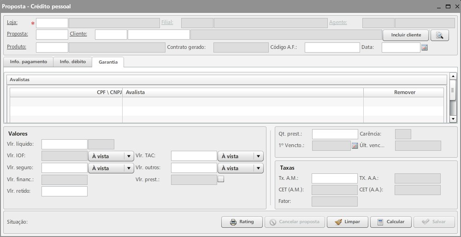Focus the second Cliente input field

[x=159, y=35]
